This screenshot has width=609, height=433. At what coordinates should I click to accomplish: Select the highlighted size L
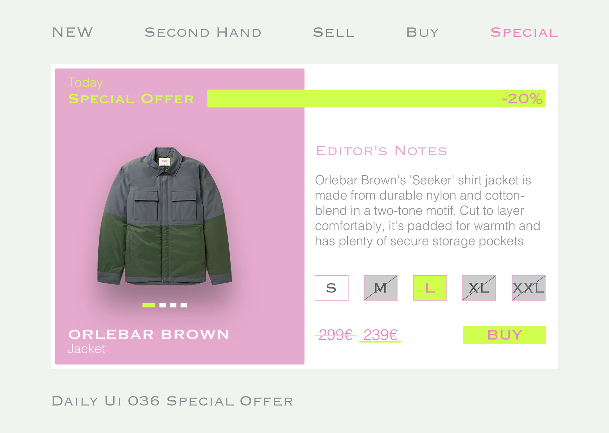tap(429, 288)
